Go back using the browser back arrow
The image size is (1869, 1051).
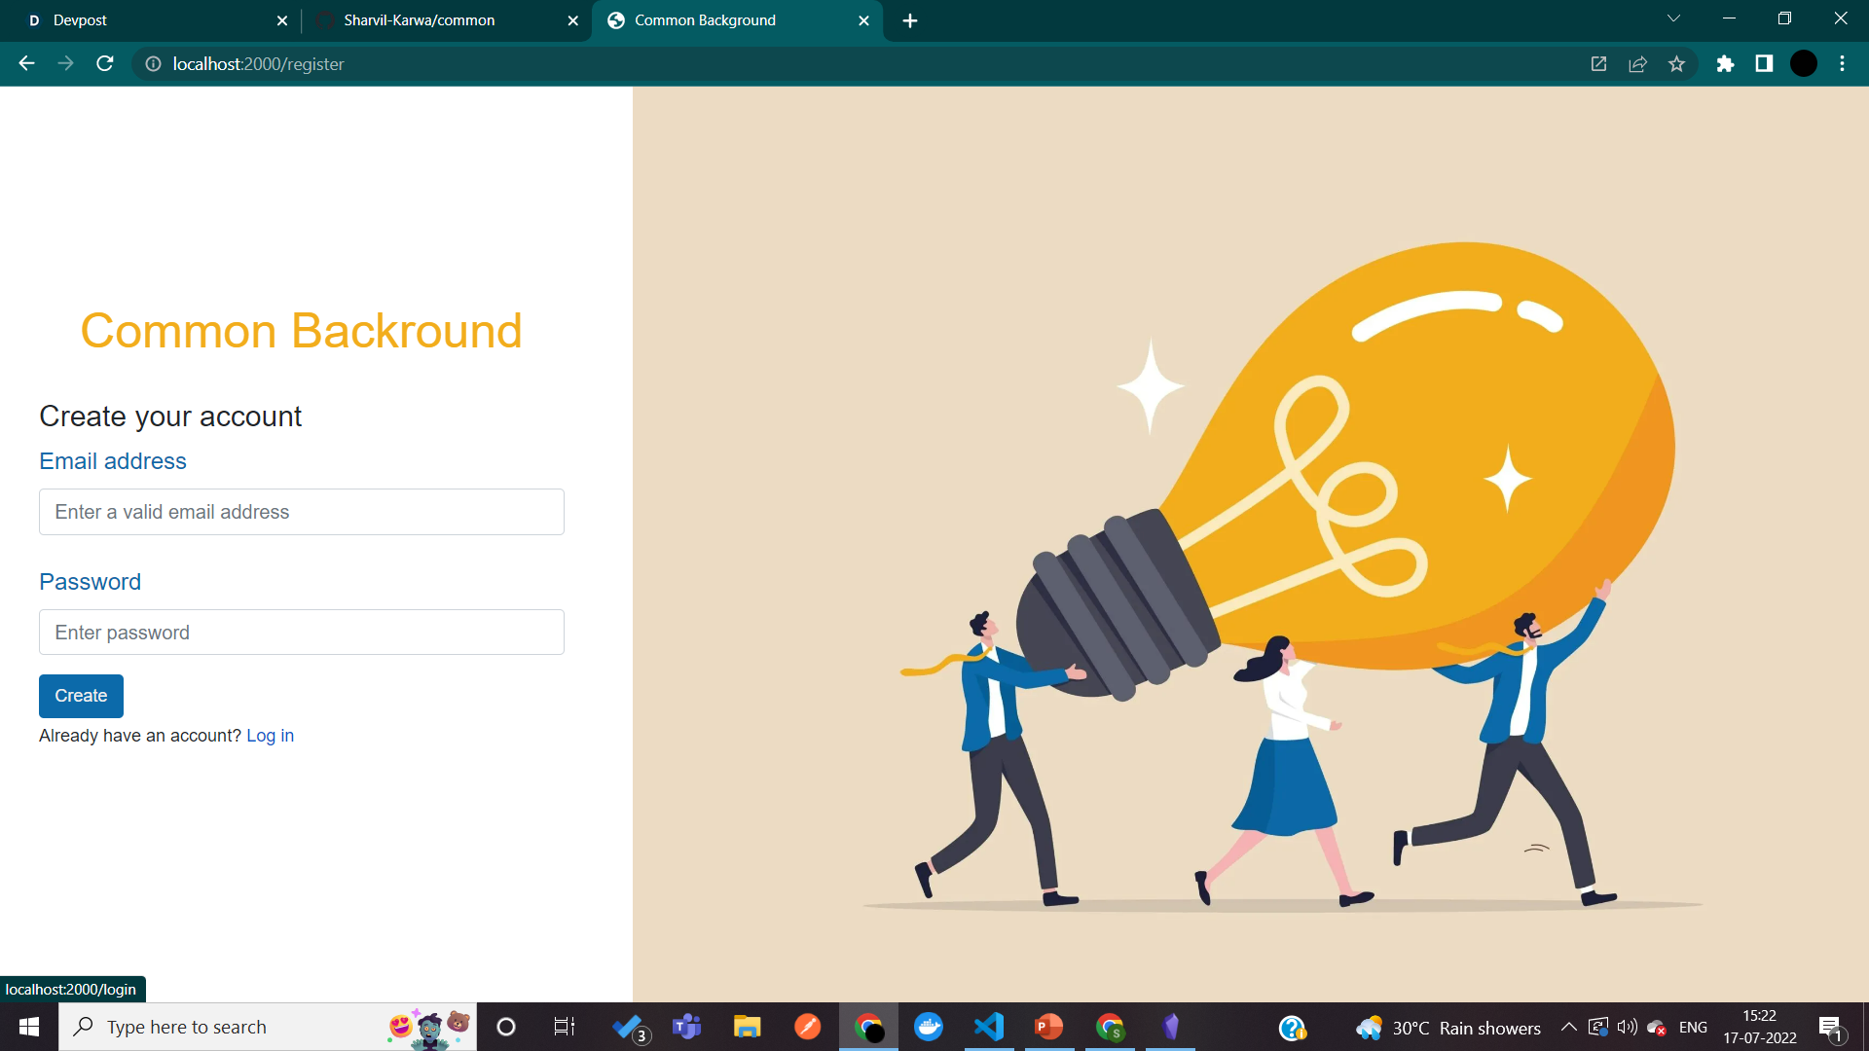26,64
